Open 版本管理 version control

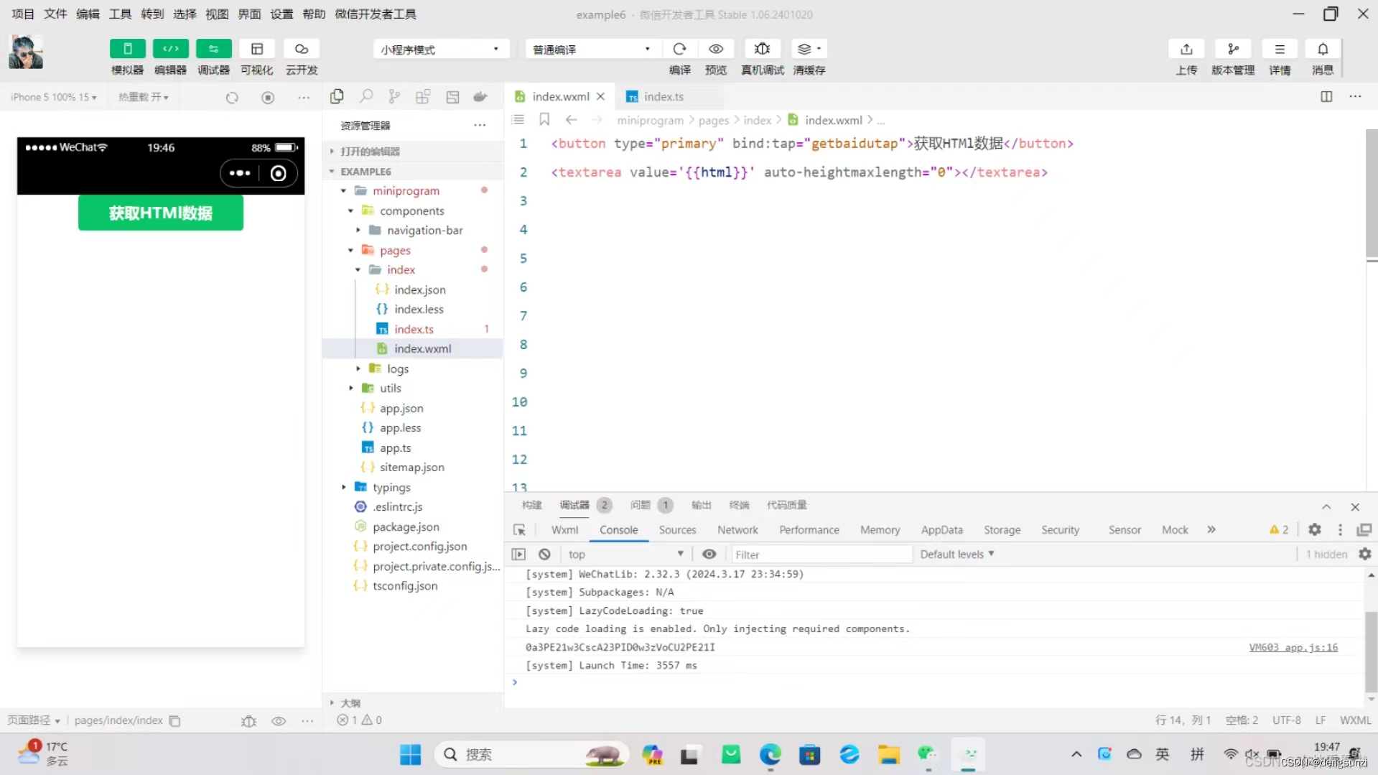[1233, 49]
